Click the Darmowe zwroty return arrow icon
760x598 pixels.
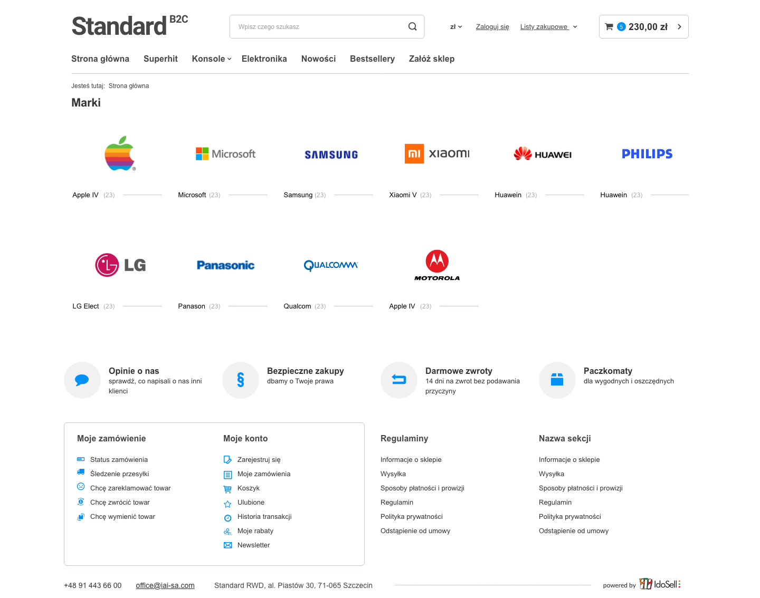tap(399, 379)
